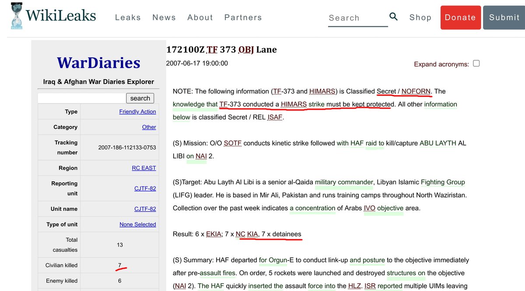Open the Friendly Action type link
Image resolution: width=525 pixels, height=291 pixels.
tap(137, 112)
